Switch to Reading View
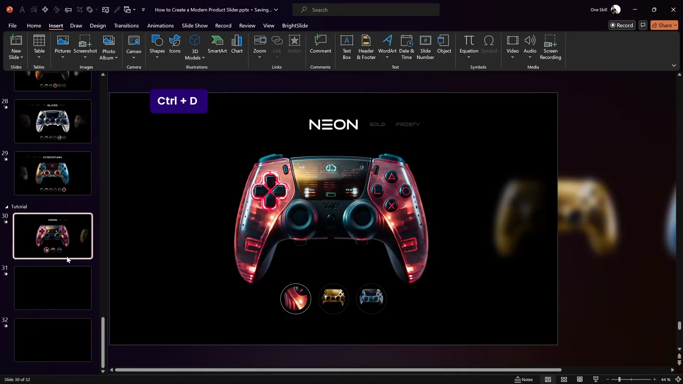The width and height of the screenshot is (683, 384). click(x=580, y=379)
